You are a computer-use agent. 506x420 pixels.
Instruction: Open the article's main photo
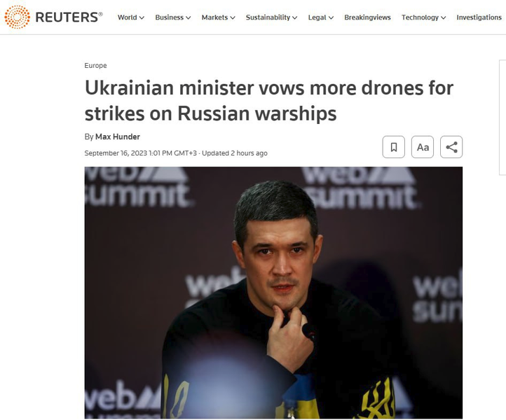(x=273, y=293)
